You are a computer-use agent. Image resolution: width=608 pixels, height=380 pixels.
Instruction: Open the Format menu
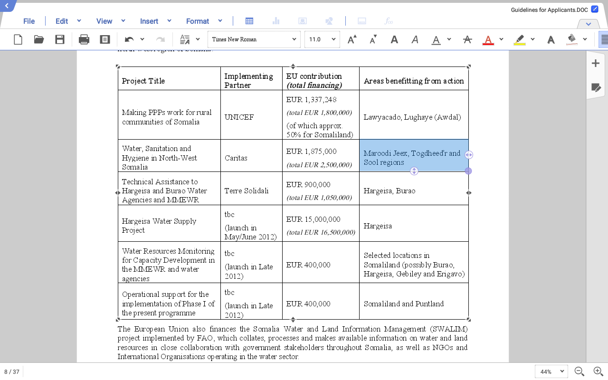tap(198, 21)
